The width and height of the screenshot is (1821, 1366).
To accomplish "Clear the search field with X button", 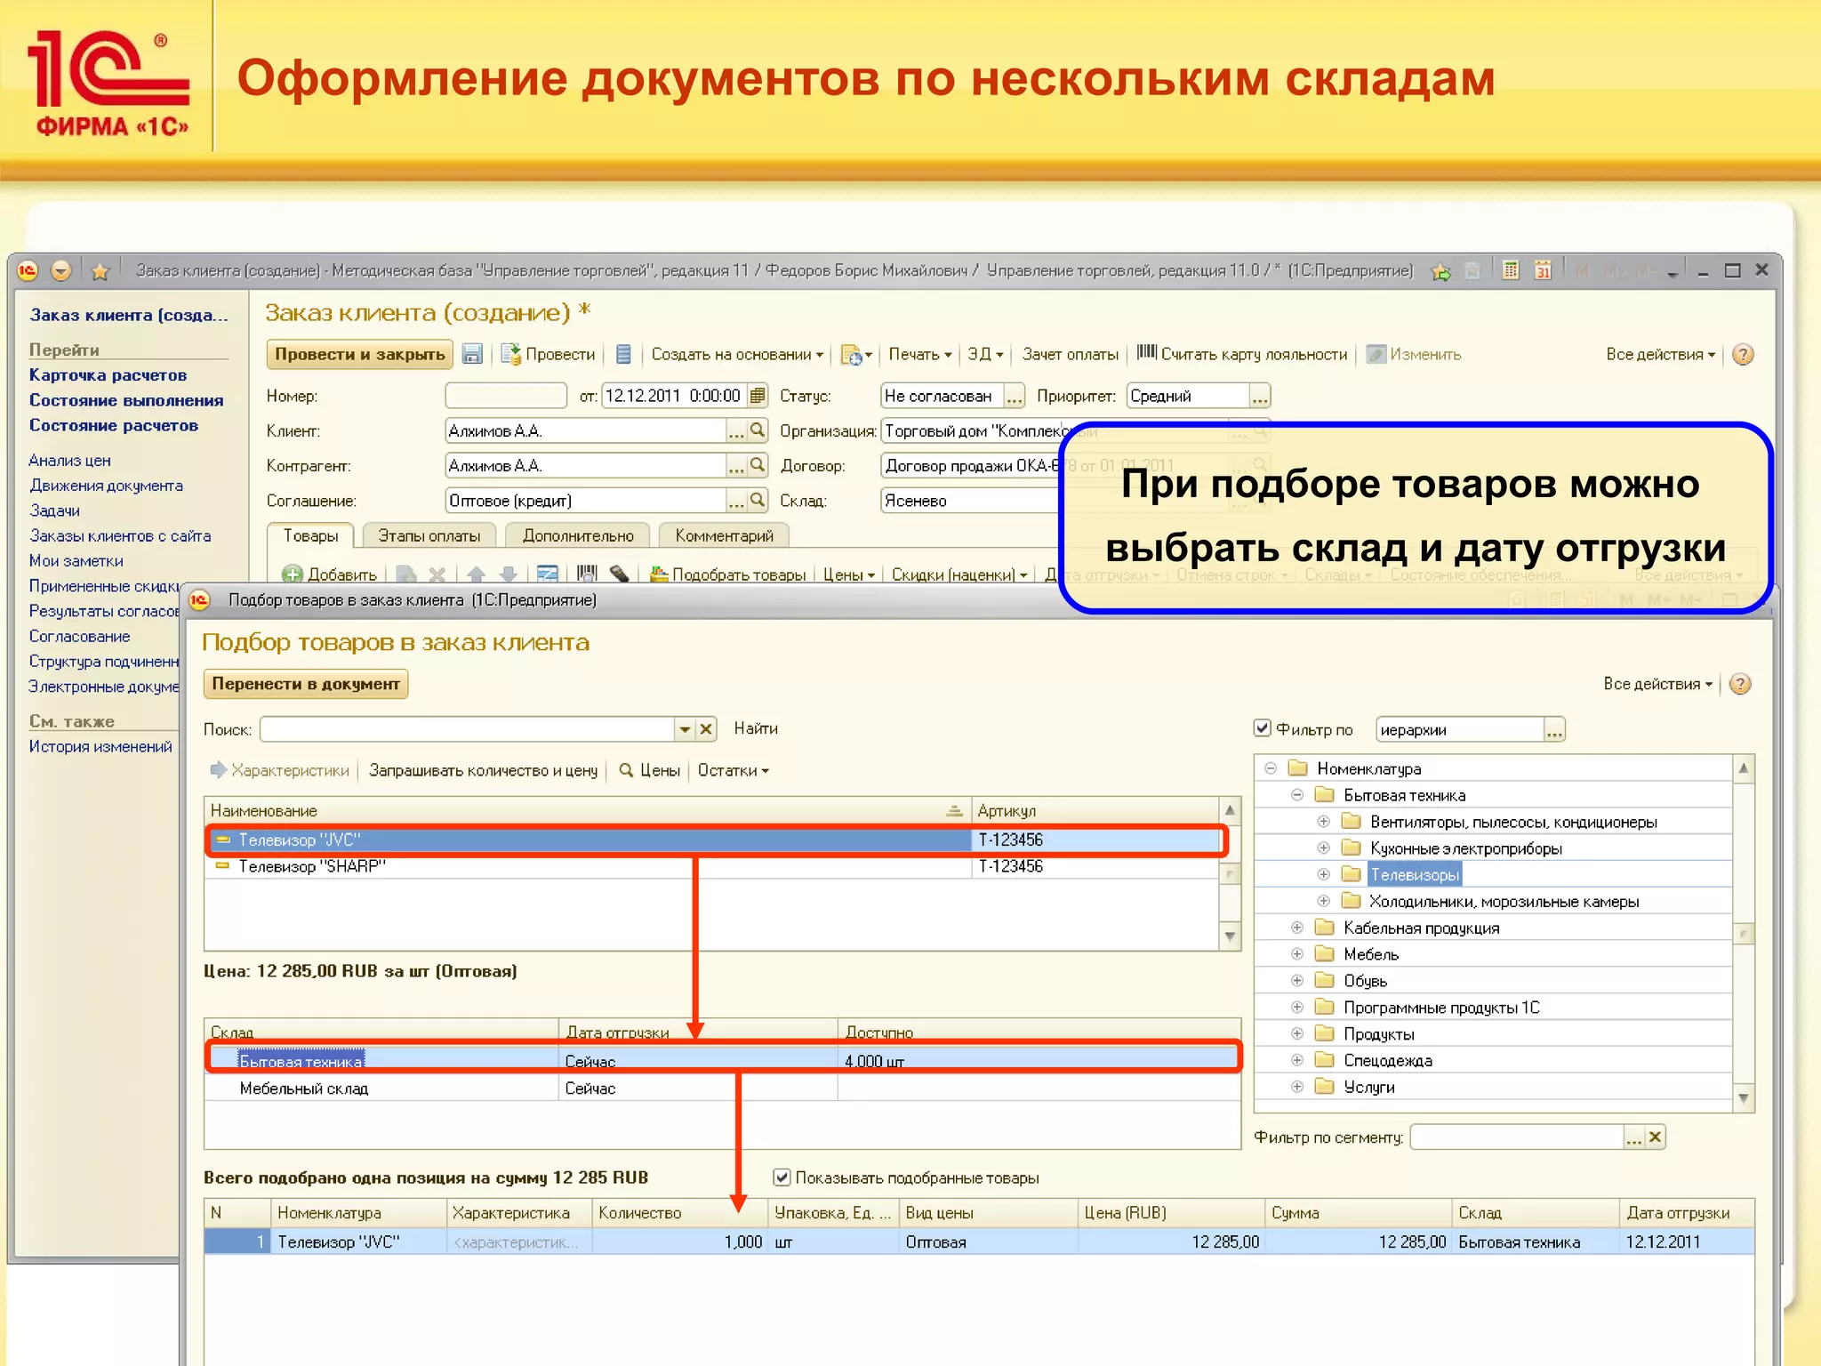I will click(706, 729).
